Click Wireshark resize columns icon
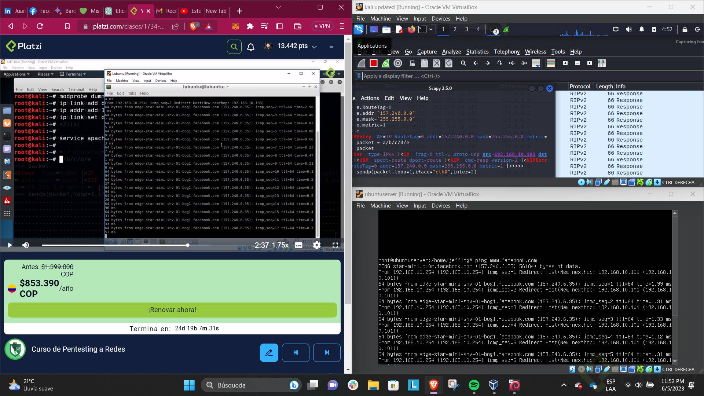Screen dimensions: 704x396 [601, 63]
